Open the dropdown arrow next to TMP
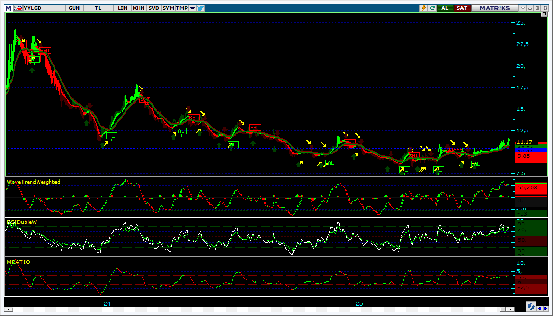 (x=193, y=8)
